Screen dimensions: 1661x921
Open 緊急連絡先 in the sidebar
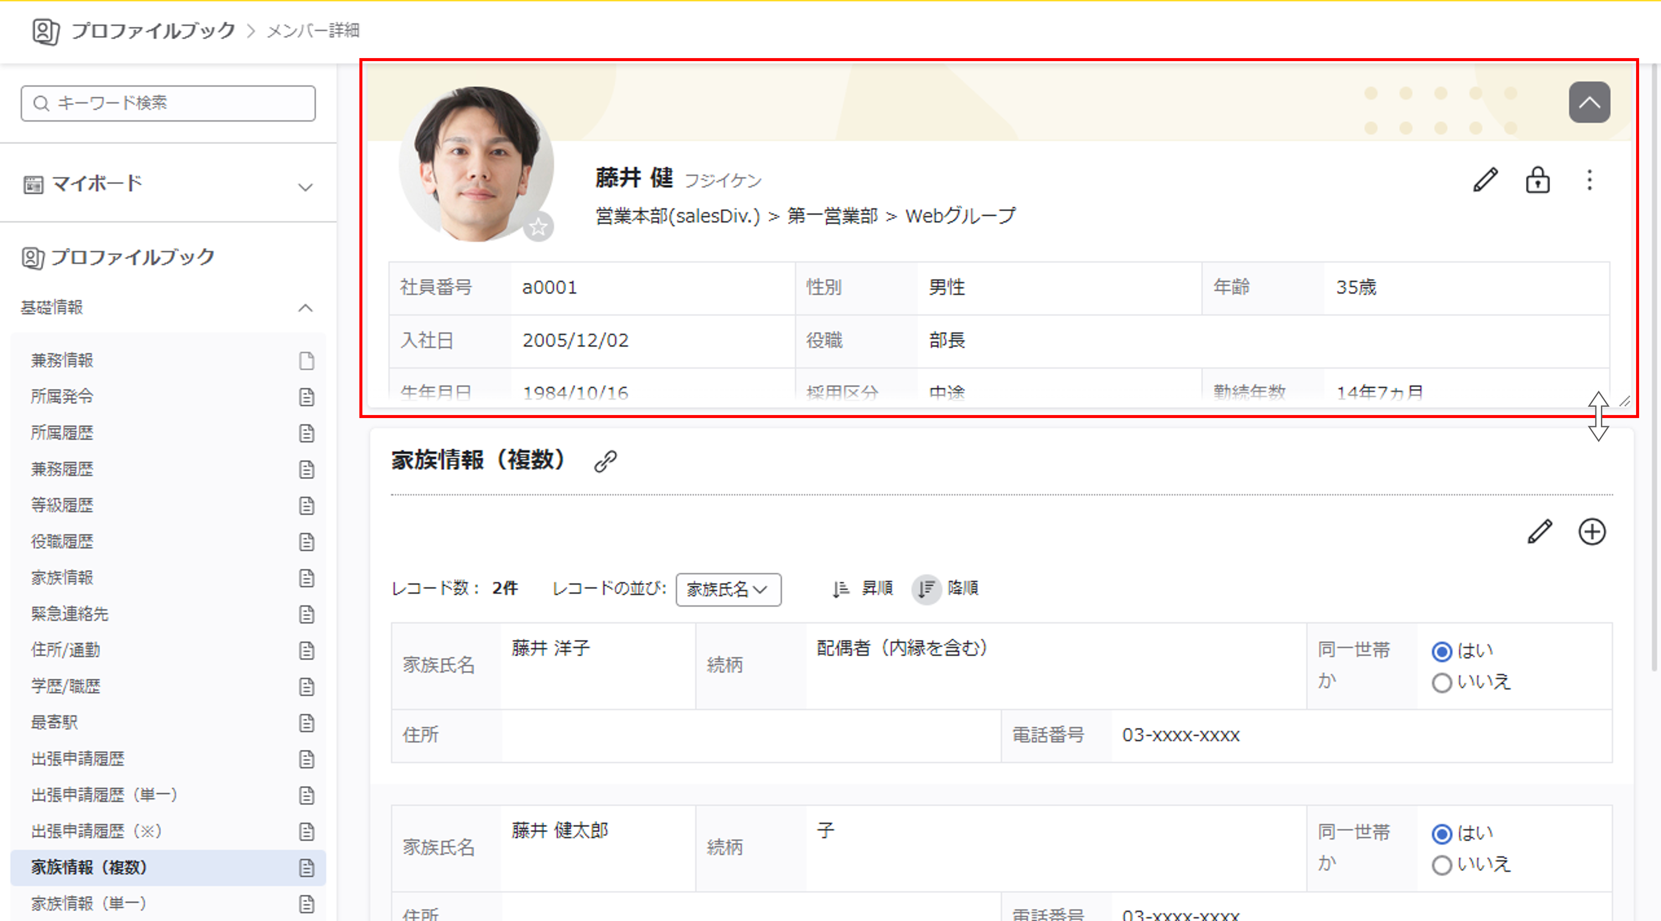[x=69, y=613]
